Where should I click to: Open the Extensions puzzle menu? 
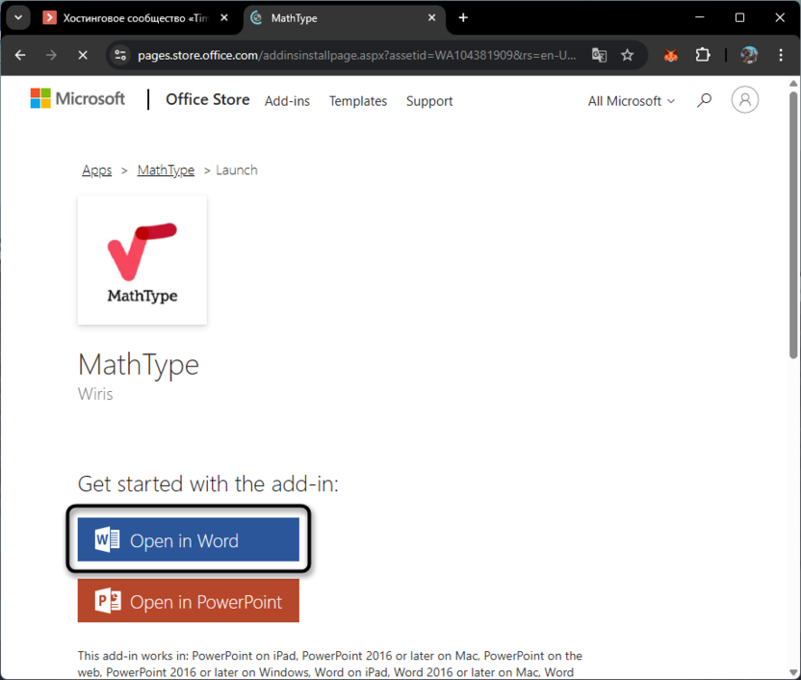703,55
